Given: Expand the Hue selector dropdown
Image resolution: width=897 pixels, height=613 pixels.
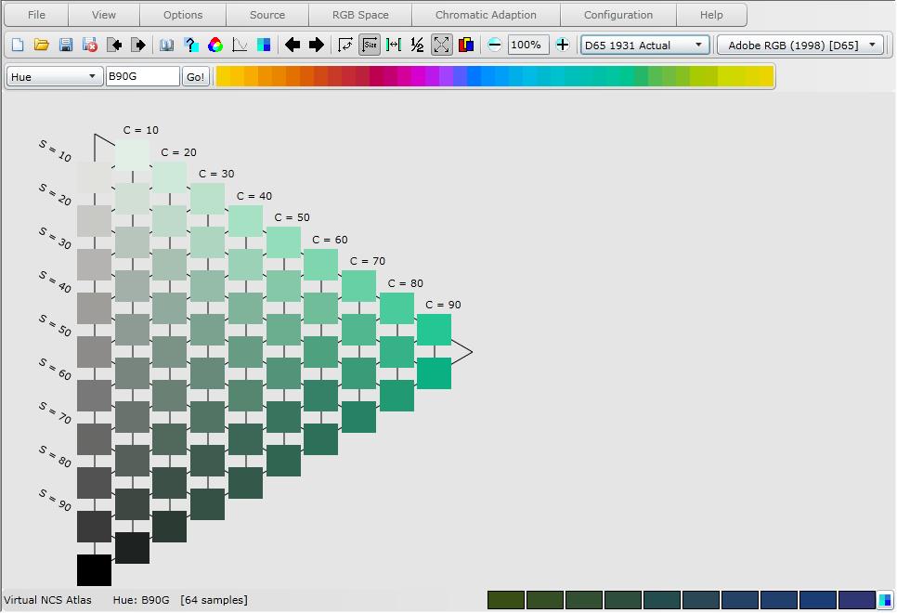Looking at the screenshot, I should [x=55, y=77].
